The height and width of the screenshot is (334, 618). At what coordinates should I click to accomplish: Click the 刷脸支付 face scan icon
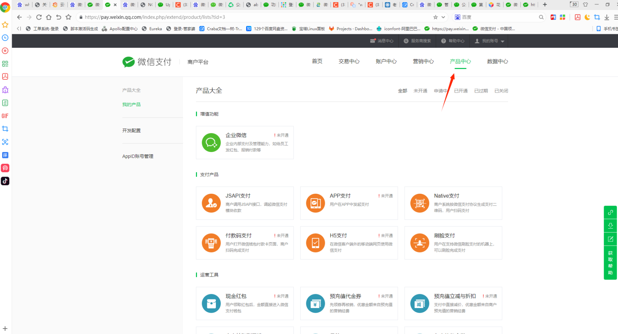420,243
